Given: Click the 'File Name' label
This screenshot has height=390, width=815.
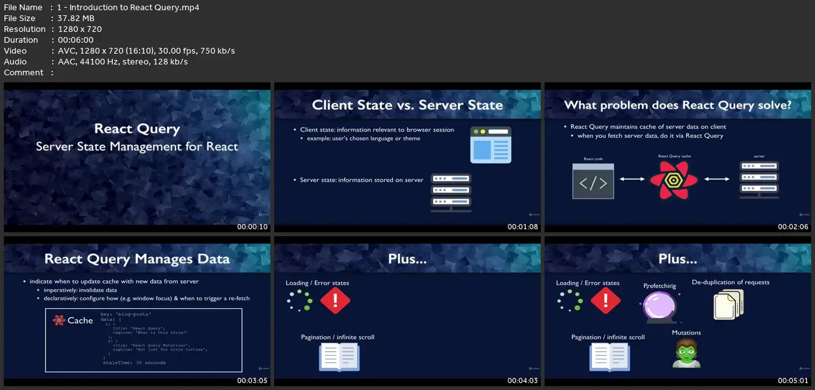Looking at the screenshot, I should coord(23,8).
